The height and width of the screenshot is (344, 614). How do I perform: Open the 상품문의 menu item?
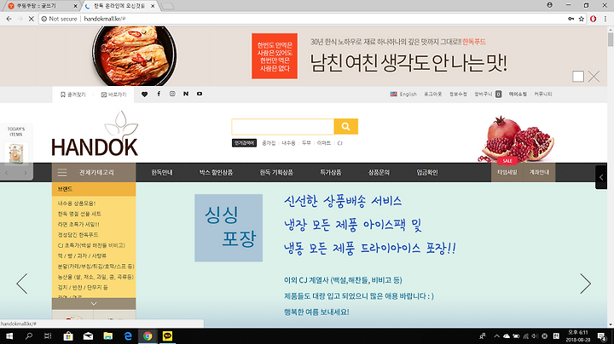tap(379, 172)
